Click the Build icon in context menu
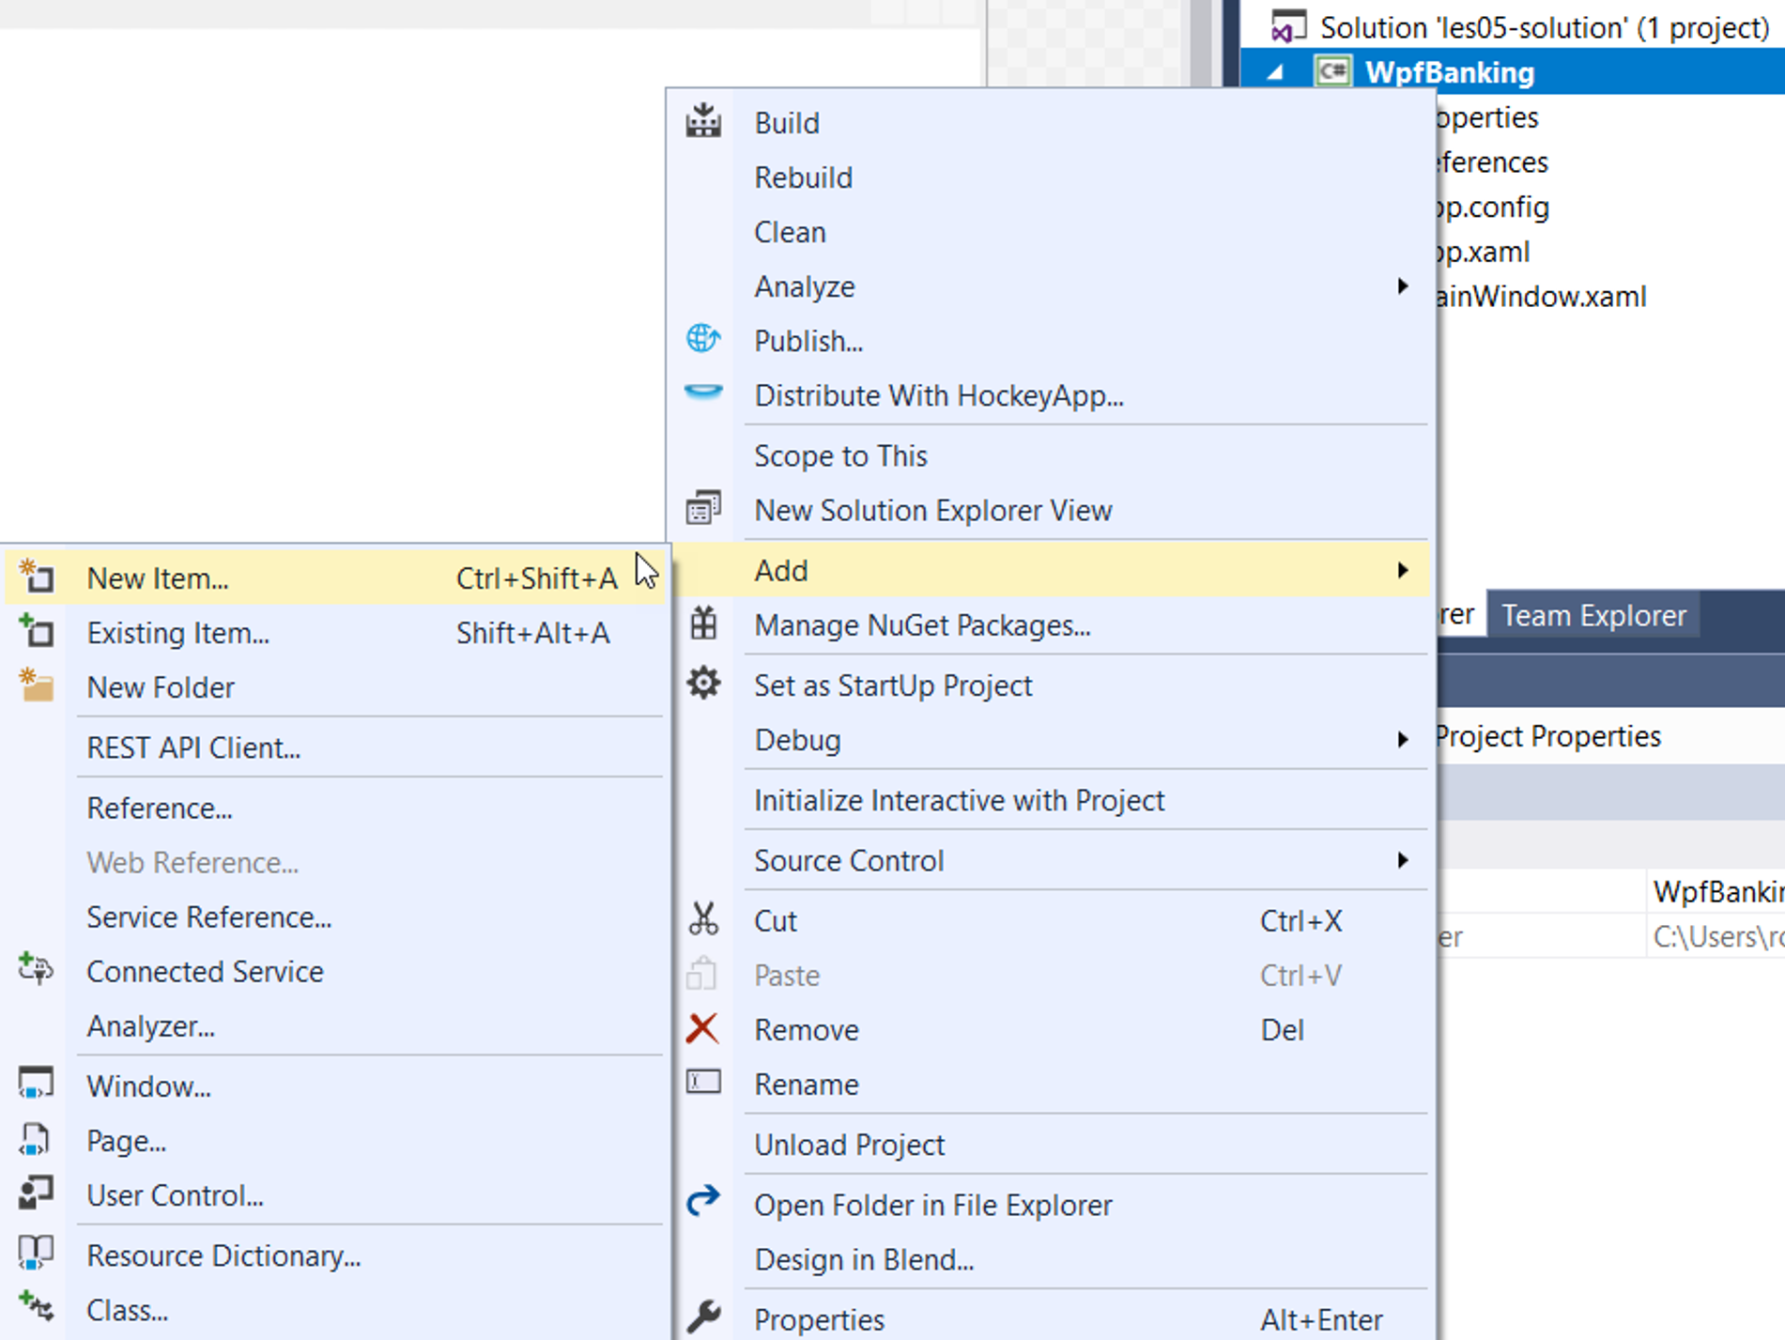The image size is (1785, 1340). coord(702,122)
